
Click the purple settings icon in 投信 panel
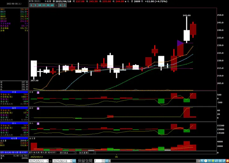click(x=38, y=108)
